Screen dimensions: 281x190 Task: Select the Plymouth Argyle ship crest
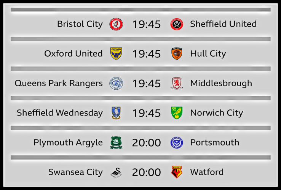click(x=116, y=142)
